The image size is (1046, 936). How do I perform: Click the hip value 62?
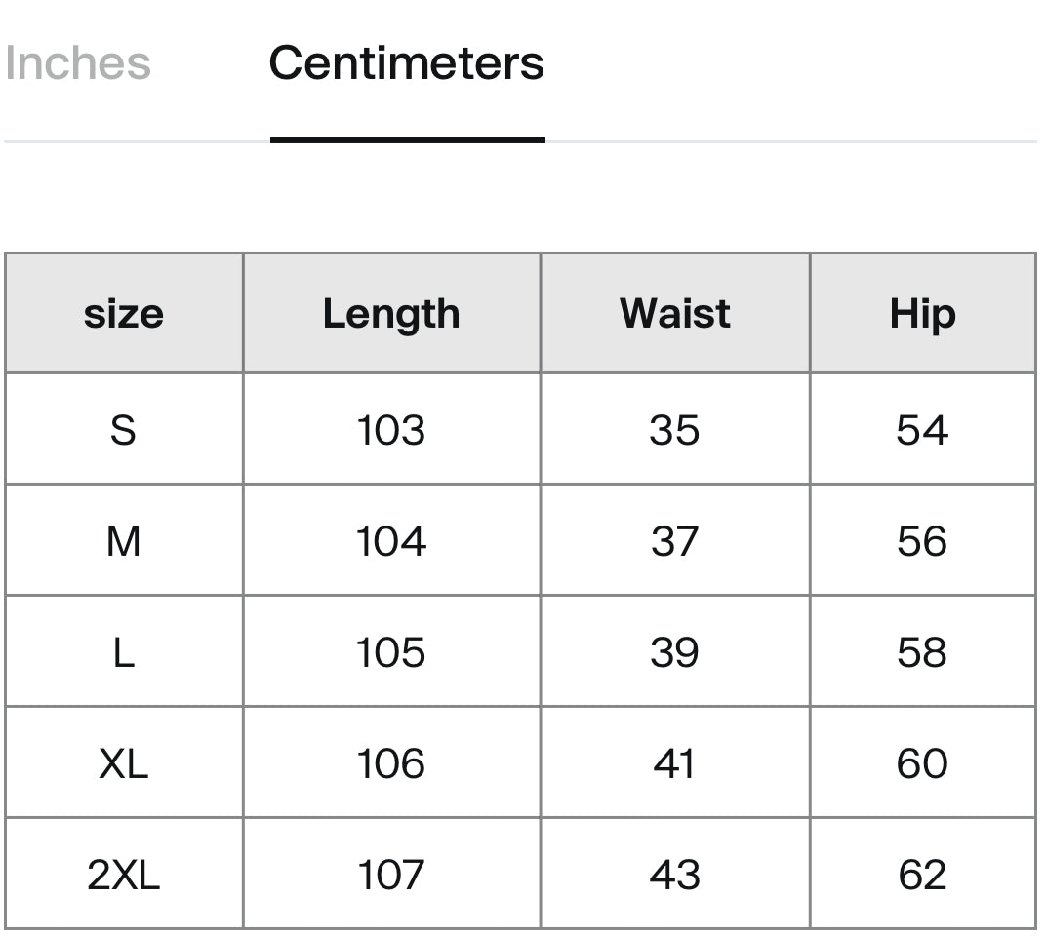click(923, 874)
